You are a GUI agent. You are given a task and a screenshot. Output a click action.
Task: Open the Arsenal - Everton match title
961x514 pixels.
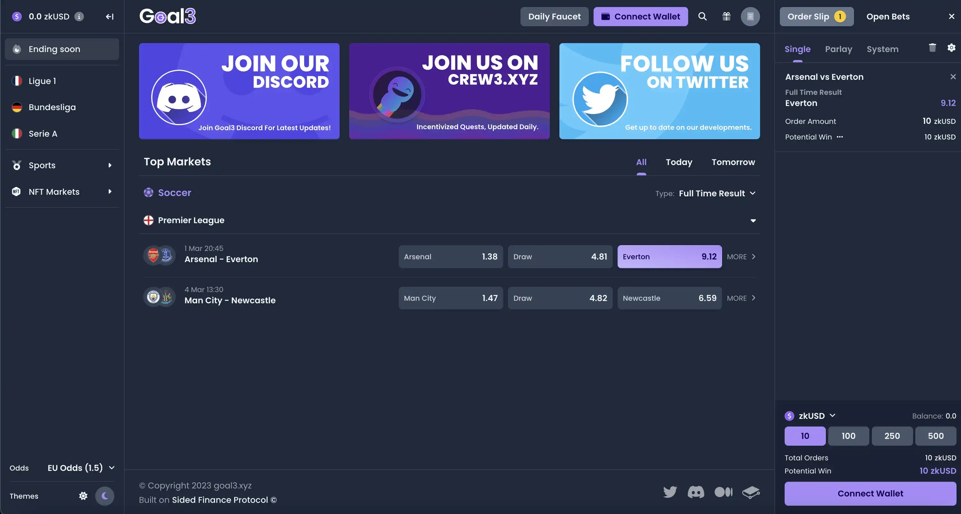tap(221, 259)
